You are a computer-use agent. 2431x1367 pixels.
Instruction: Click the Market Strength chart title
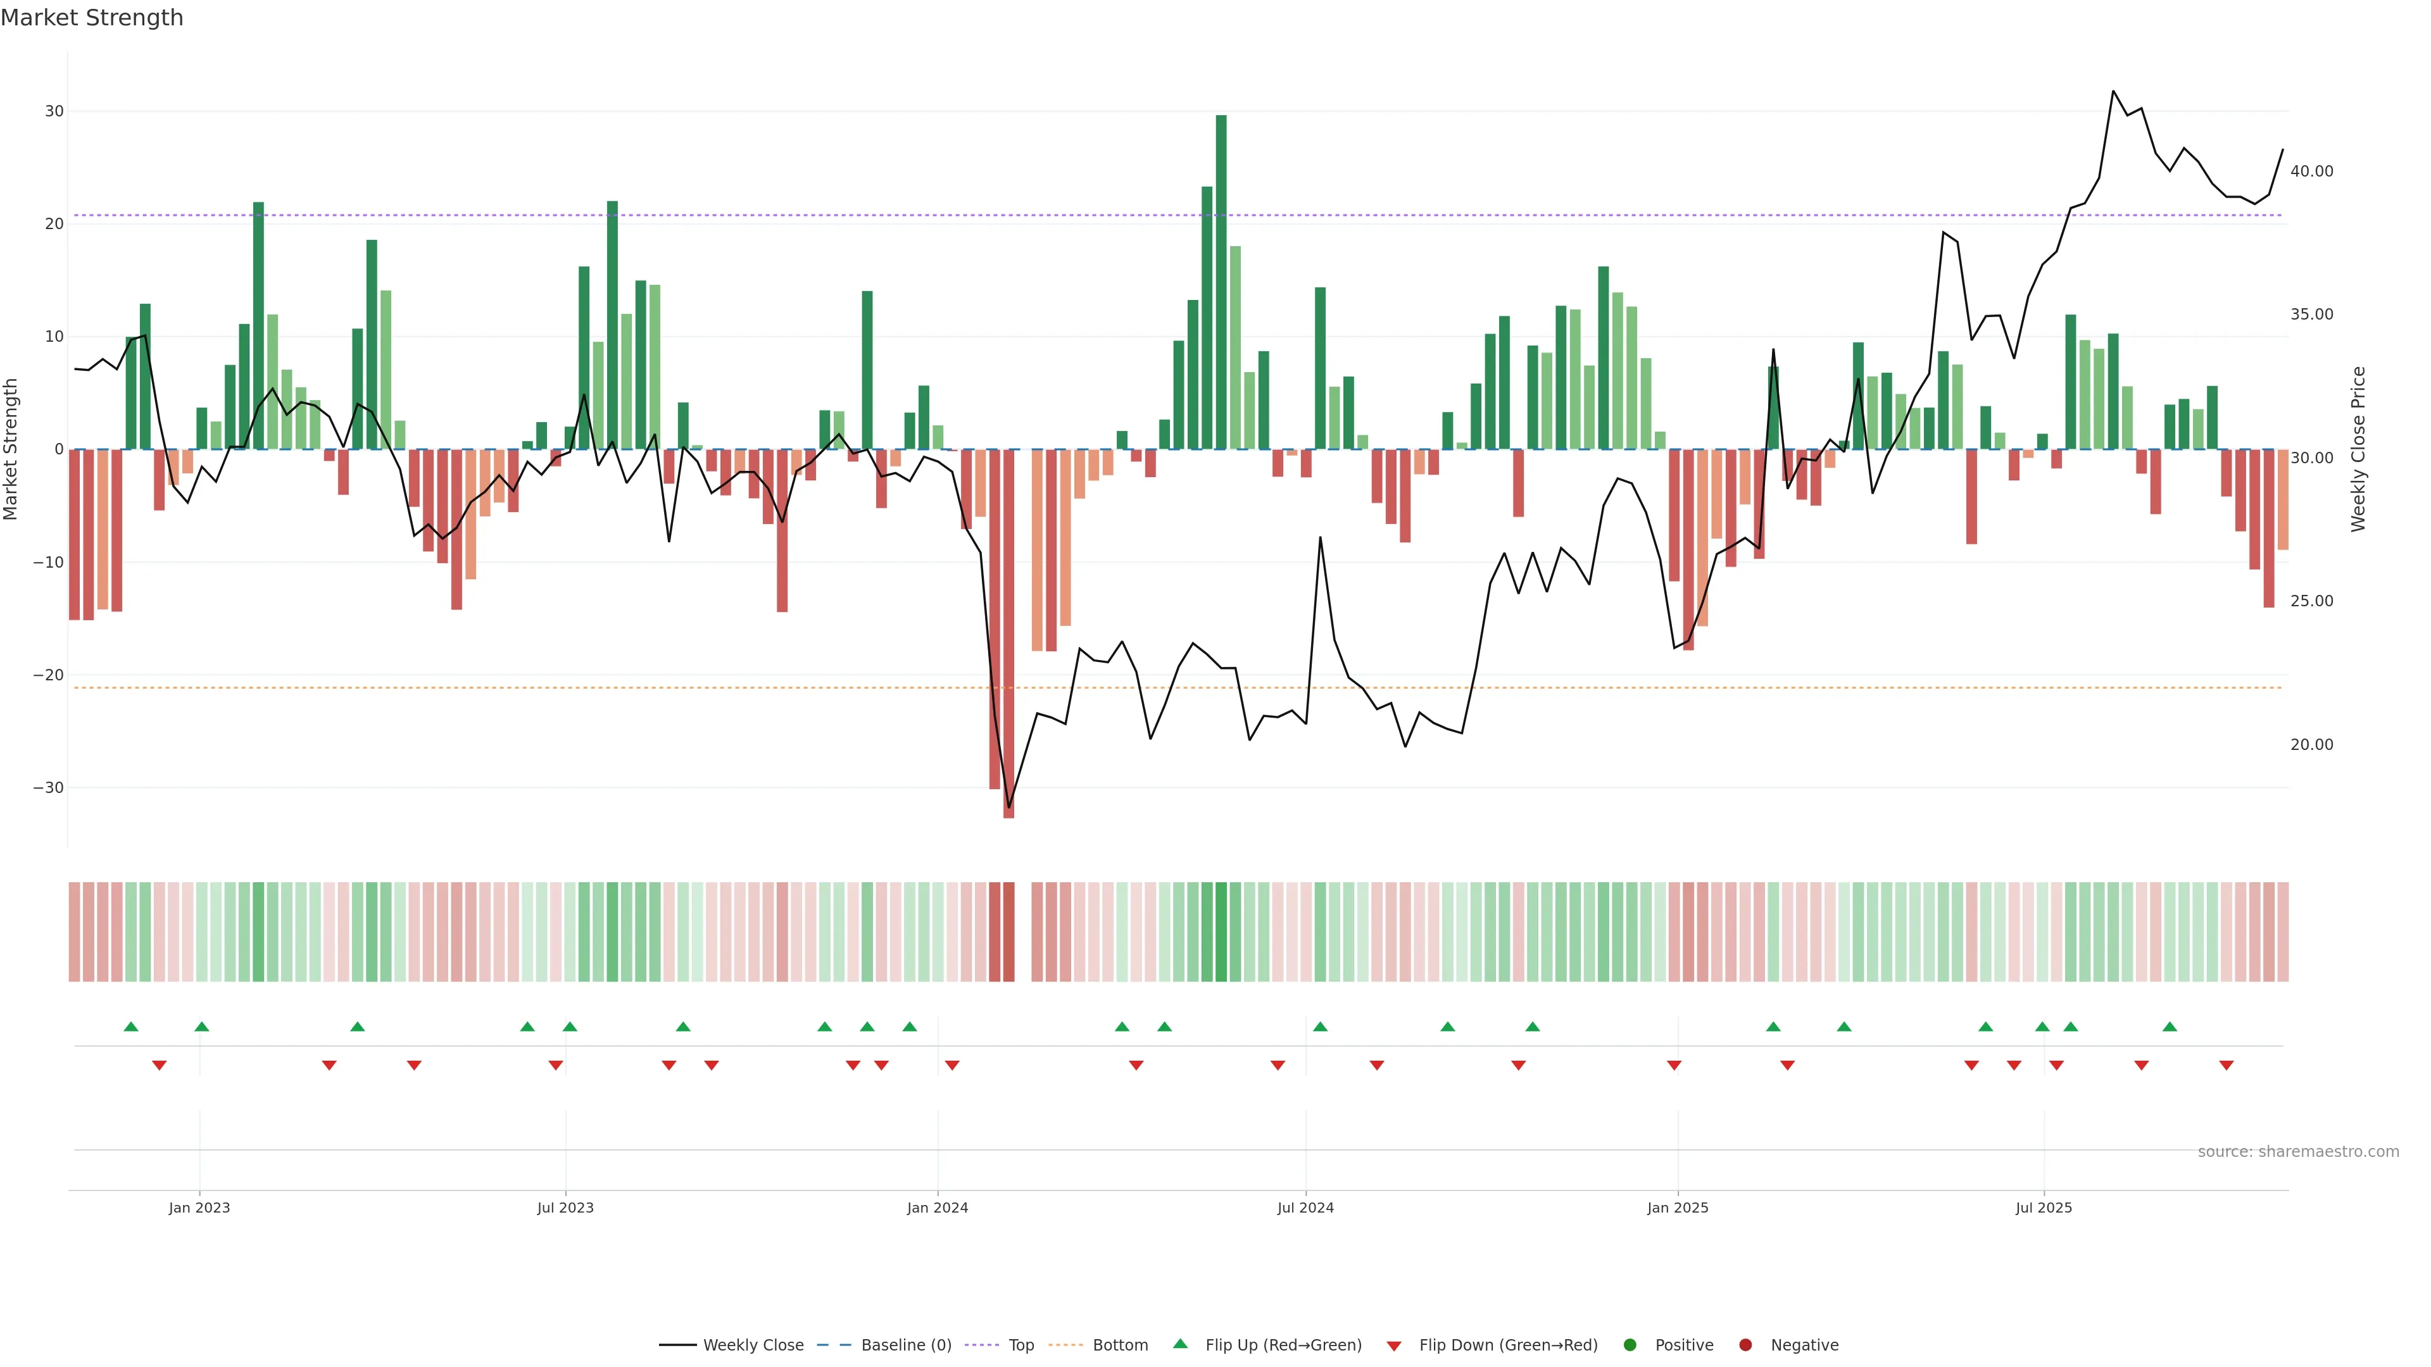[x=92, y=18]
